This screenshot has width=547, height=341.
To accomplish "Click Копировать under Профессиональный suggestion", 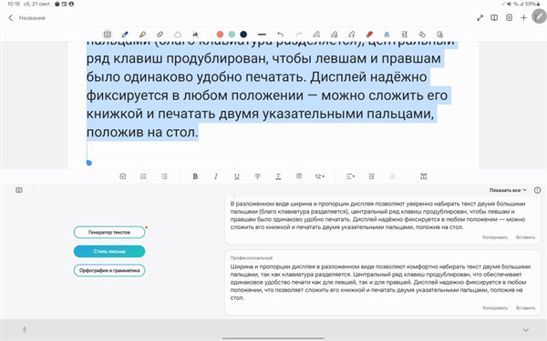I will point(495,308).
